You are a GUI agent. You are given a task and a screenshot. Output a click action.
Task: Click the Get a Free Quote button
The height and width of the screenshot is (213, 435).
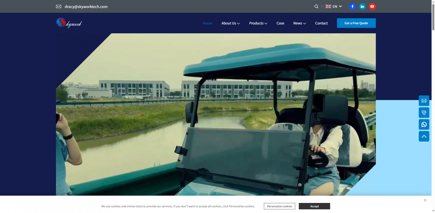(x=356, y=23)
